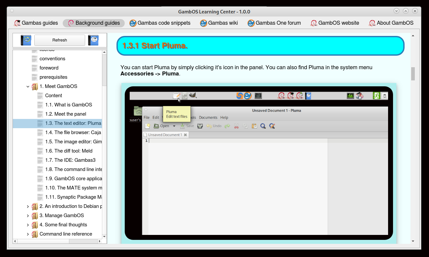Expand the Command line reference node
Image resolution: width=429 pixels, height=257 pixels.
[x=28, y=234]
